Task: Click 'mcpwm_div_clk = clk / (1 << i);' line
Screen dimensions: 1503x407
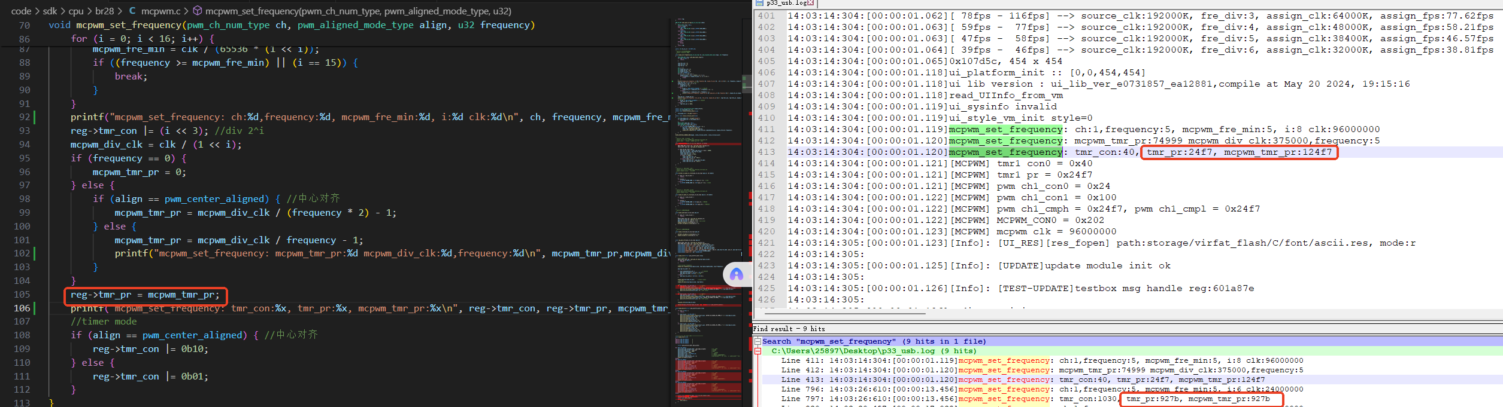Action: pos(156,145)
